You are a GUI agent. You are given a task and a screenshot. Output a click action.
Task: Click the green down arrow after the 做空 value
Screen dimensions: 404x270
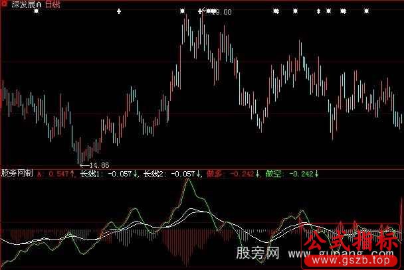pyautogui.click(x=316, y=174)
